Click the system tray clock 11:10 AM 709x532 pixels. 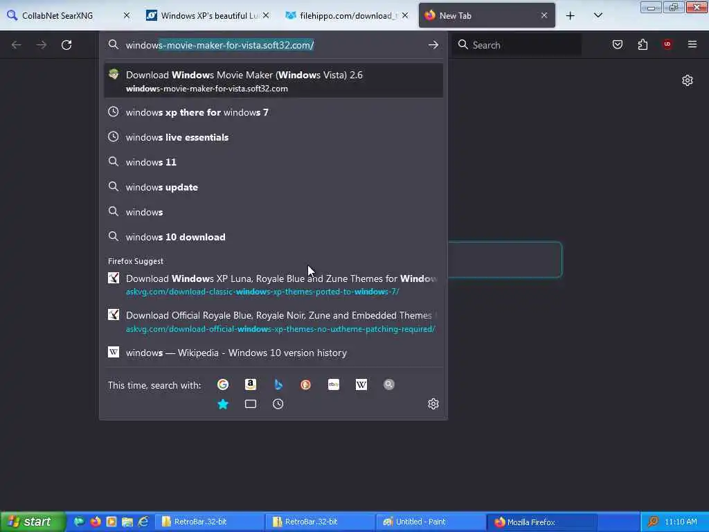[681, 522]
